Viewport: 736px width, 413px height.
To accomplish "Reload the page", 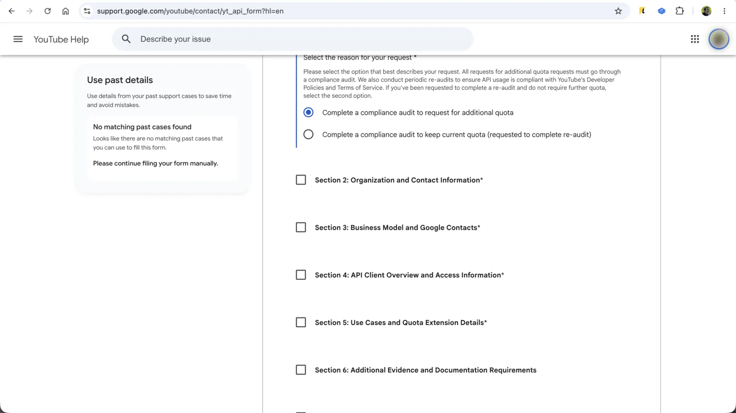I will click(47, 11).
